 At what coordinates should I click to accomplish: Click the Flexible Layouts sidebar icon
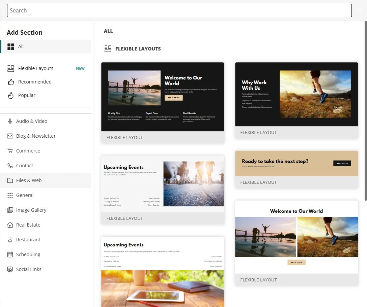(x=11, y=68)
